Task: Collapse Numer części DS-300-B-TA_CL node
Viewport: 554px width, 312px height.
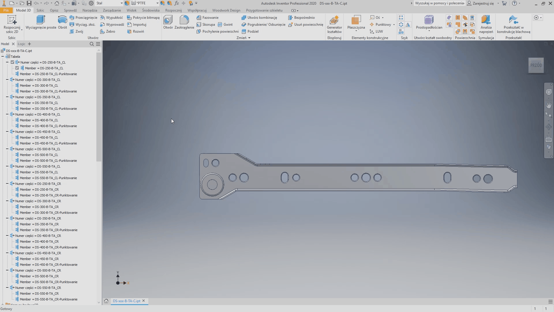Action: (x=7, y=80)
